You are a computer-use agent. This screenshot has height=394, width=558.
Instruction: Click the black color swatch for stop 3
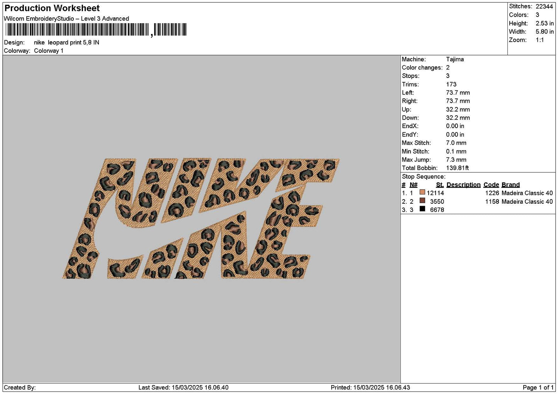tap(422, 209)
